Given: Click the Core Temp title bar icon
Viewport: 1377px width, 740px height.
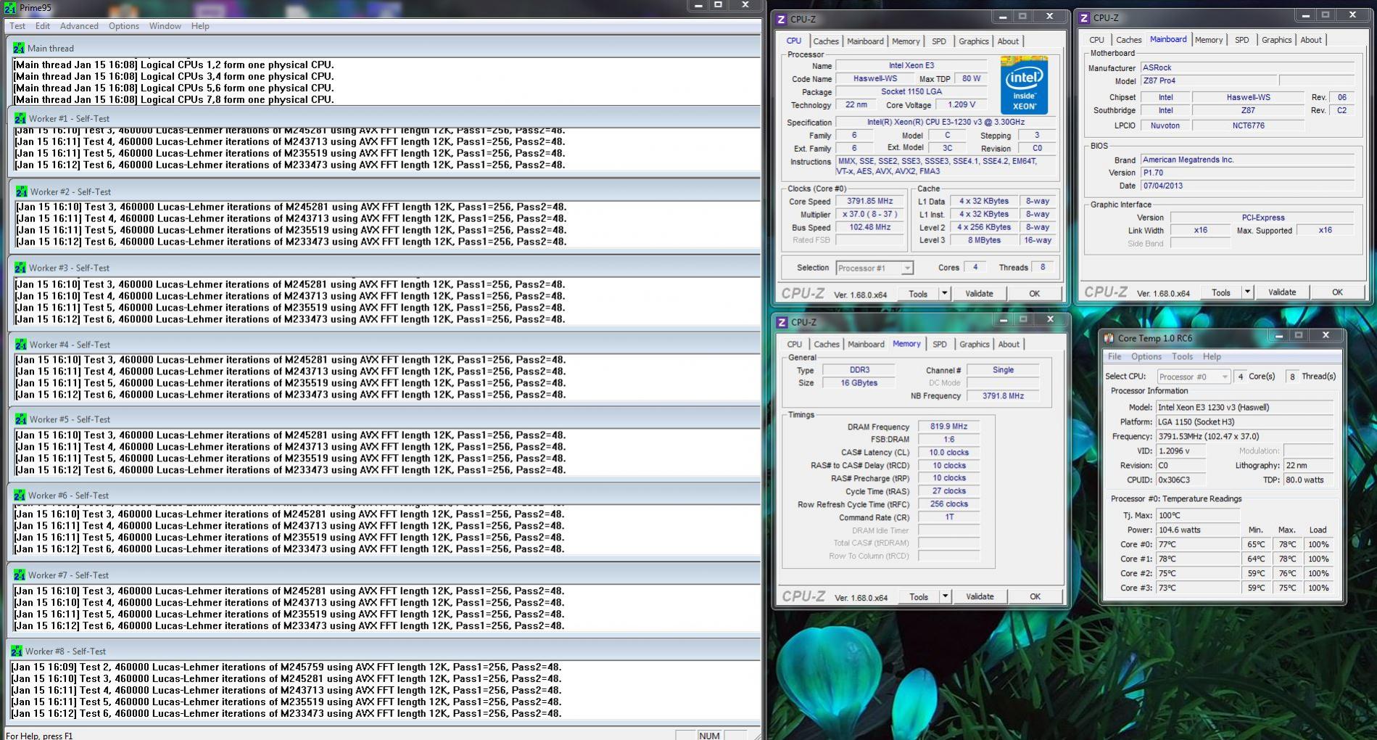Looking at the screenshot, I should pos(1109,338).
